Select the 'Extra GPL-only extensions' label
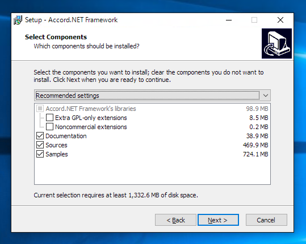The width and height of the screenshot is (306, 244). 91,118
